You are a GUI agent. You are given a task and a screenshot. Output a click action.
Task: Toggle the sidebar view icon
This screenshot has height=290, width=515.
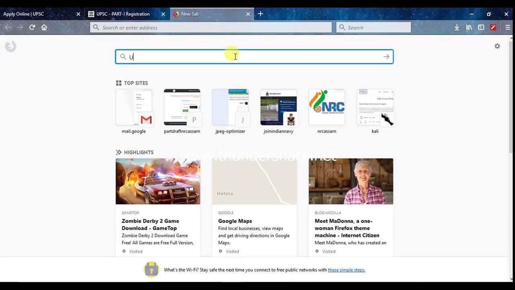click(481, 27)
